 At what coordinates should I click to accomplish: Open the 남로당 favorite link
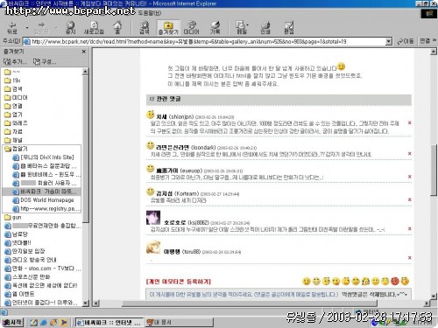(17, 234)
